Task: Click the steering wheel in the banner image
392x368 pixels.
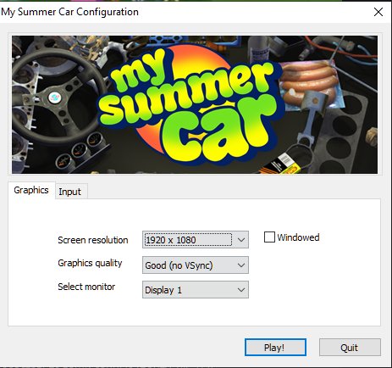Action: tap(55, 98)
